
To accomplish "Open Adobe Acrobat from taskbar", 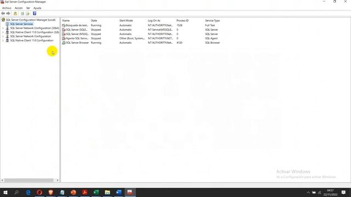I will coord(84,192).
